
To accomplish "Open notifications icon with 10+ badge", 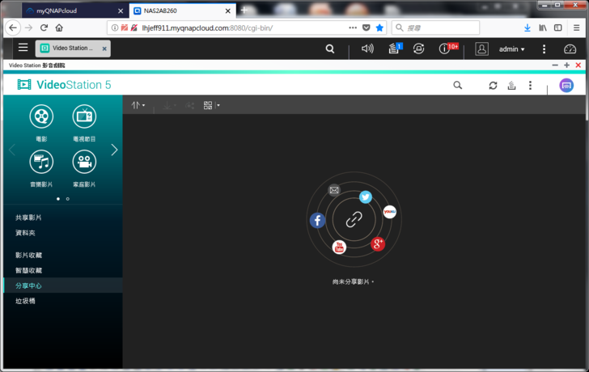I will tap(444, 49).
